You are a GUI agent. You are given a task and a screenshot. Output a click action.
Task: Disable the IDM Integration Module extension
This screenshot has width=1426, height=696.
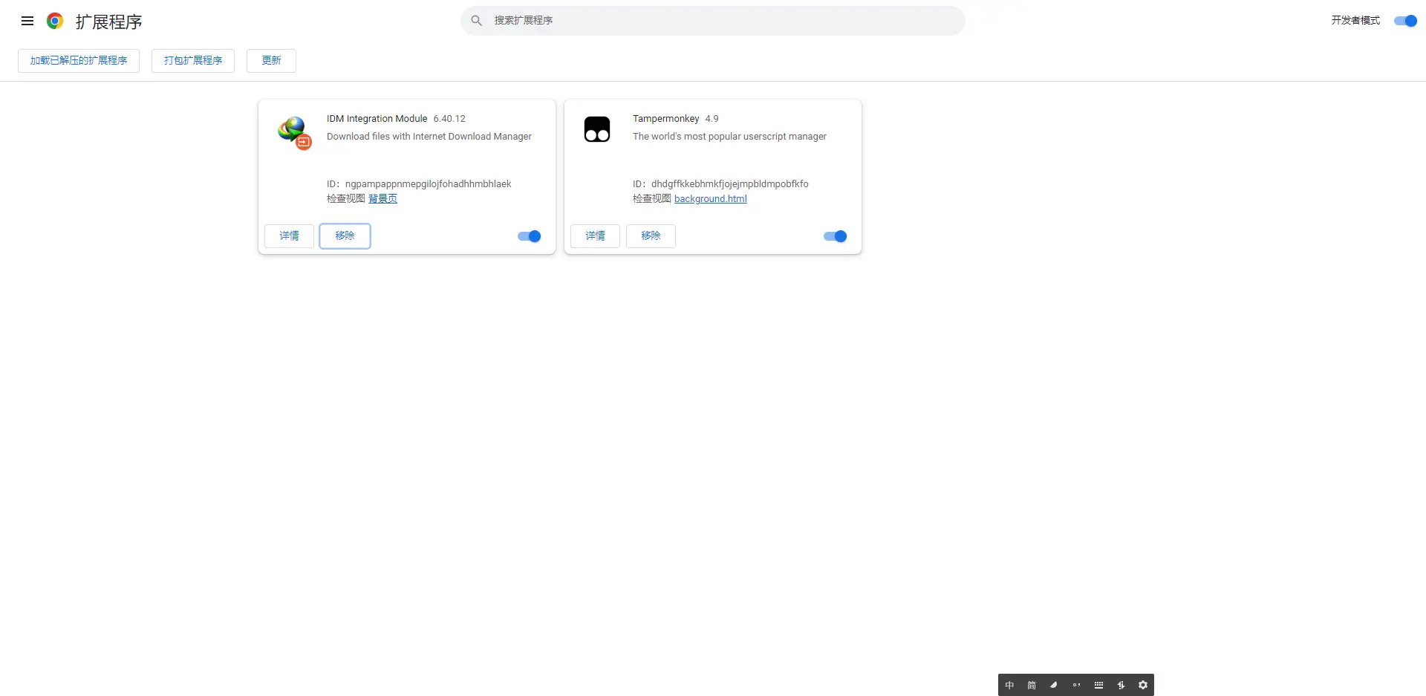click(x=530, y=236)
